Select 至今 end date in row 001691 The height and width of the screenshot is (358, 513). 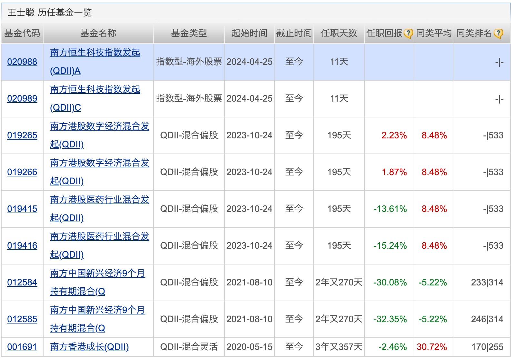coord(294,347)
